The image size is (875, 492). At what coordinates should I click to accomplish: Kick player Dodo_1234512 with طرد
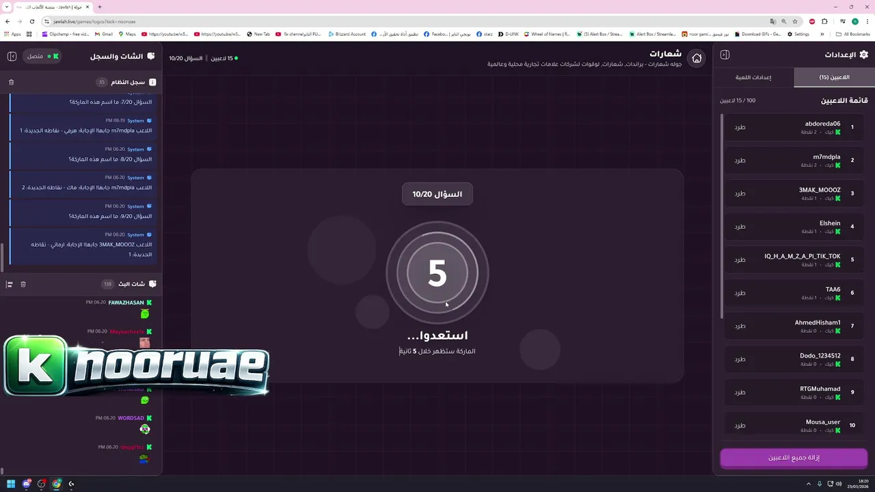tap(740, 359)
